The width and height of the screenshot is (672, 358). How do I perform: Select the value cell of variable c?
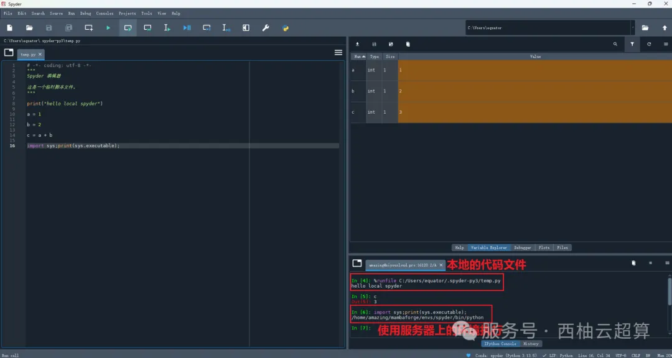pos(535,112)
